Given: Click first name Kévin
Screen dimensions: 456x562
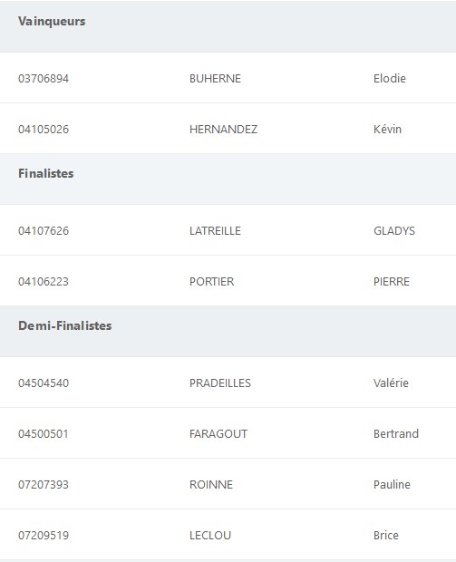Looking at the screenshot, I should click(x=387, y=129).
